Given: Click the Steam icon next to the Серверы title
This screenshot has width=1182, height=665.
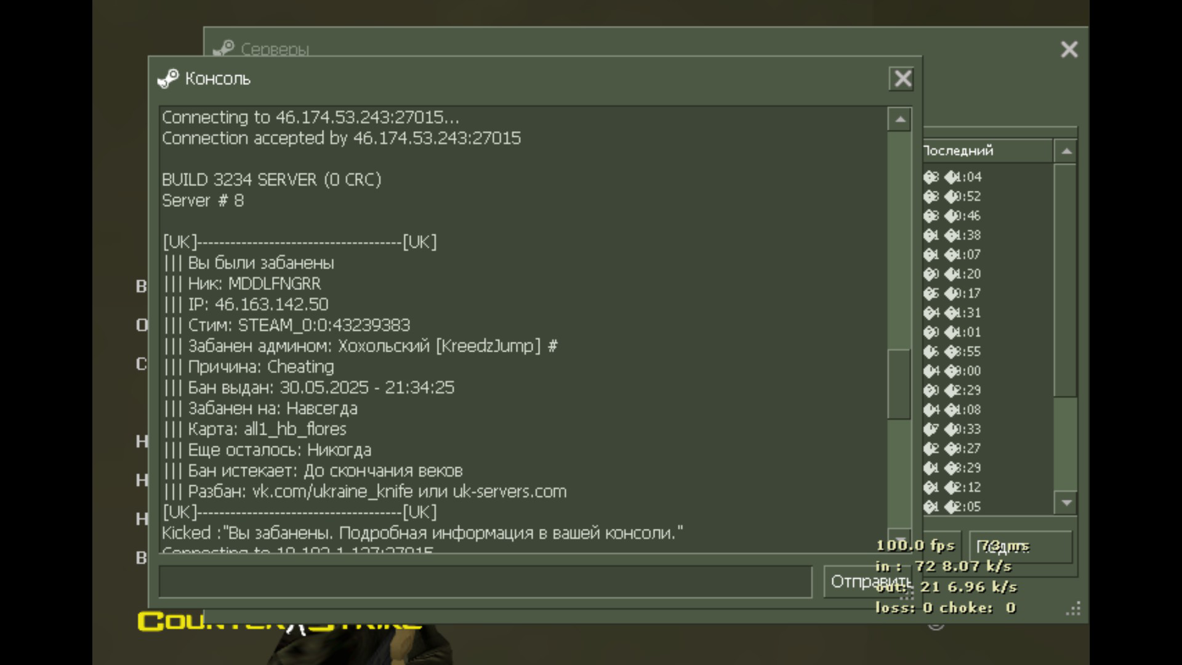Looking at the screenshot, I should (x=223, y=48).
